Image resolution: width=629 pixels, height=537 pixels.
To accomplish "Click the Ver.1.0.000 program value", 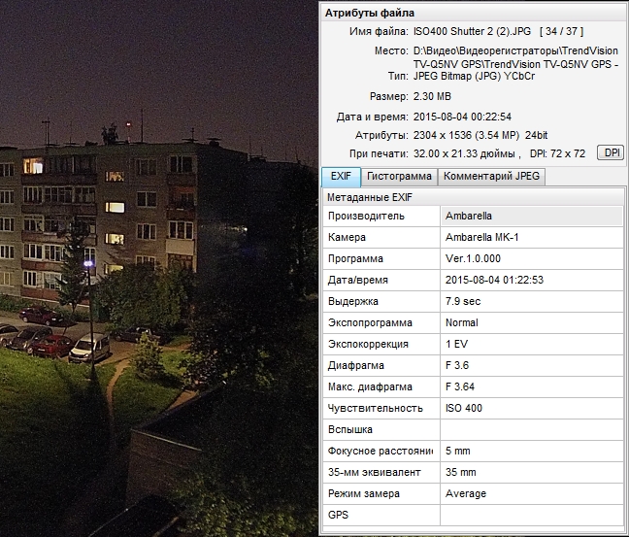I will [x=473, y=258].
